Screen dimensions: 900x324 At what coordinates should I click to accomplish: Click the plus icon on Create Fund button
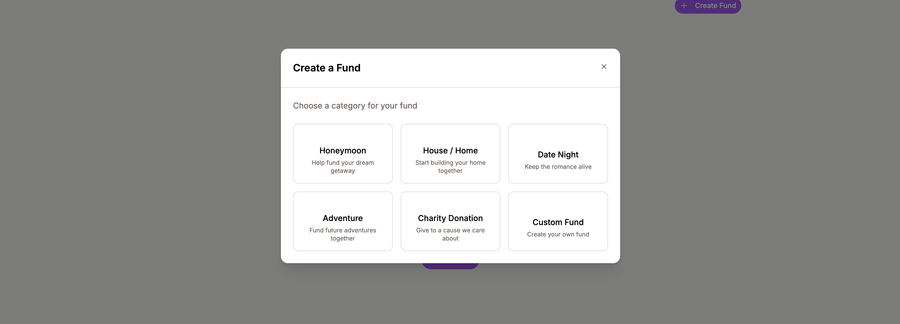click(684, 6)
